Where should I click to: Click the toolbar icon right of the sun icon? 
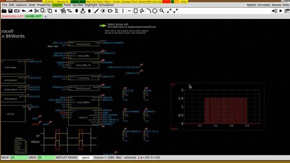(110, 11)
